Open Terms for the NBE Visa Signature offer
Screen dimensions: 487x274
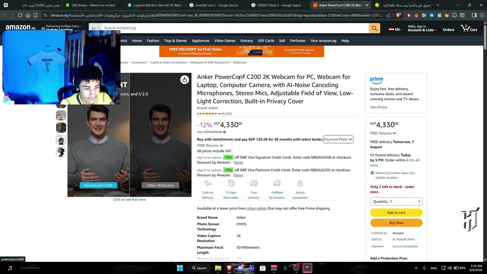tap(238, 162)
